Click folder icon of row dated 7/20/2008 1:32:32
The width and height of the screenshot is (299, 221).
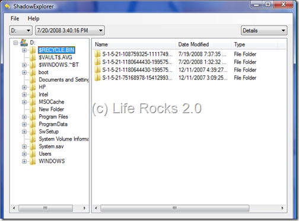pos(97,62)
